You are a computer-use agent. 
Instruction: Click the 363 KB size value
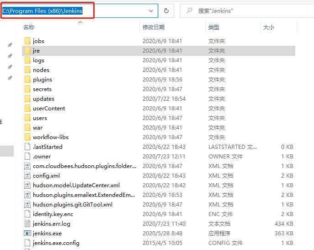(284, 234)
